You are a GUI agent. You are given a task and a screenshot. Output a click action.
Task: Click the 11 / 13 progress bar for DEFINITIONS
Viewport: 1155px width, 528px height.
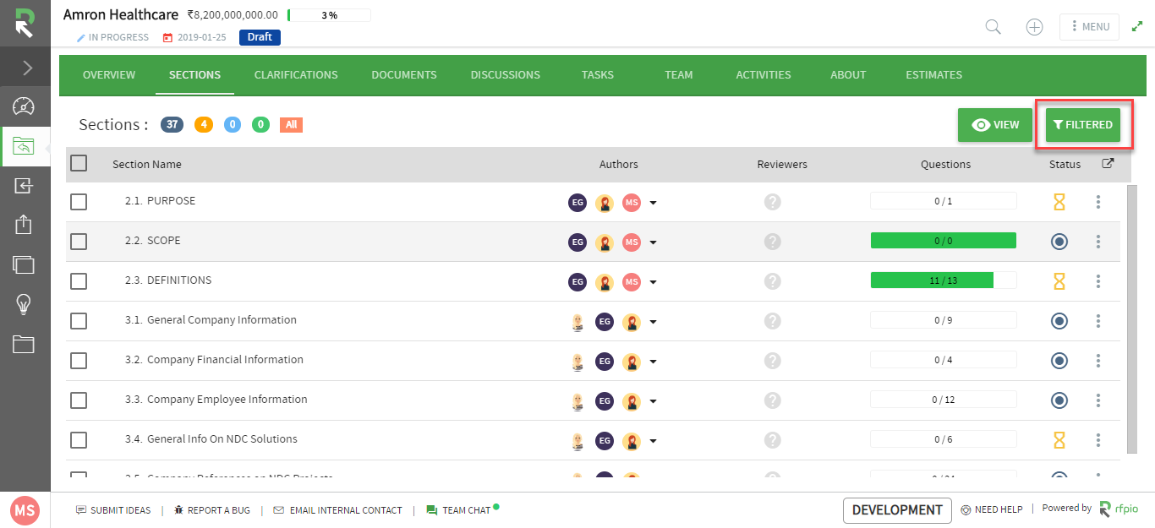(944, 280)
